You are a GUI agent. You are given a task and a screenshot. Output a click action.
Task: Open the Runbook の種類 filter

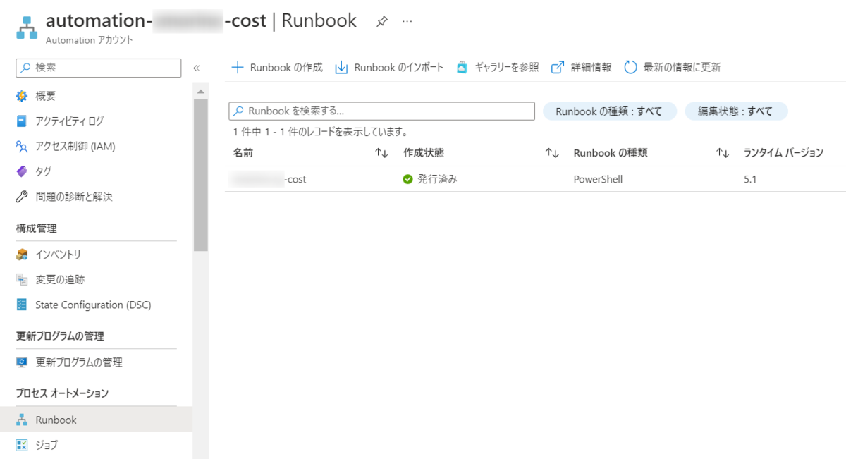609,111
